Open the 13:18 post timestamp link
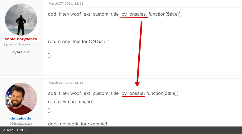 [x=66, y=83]
